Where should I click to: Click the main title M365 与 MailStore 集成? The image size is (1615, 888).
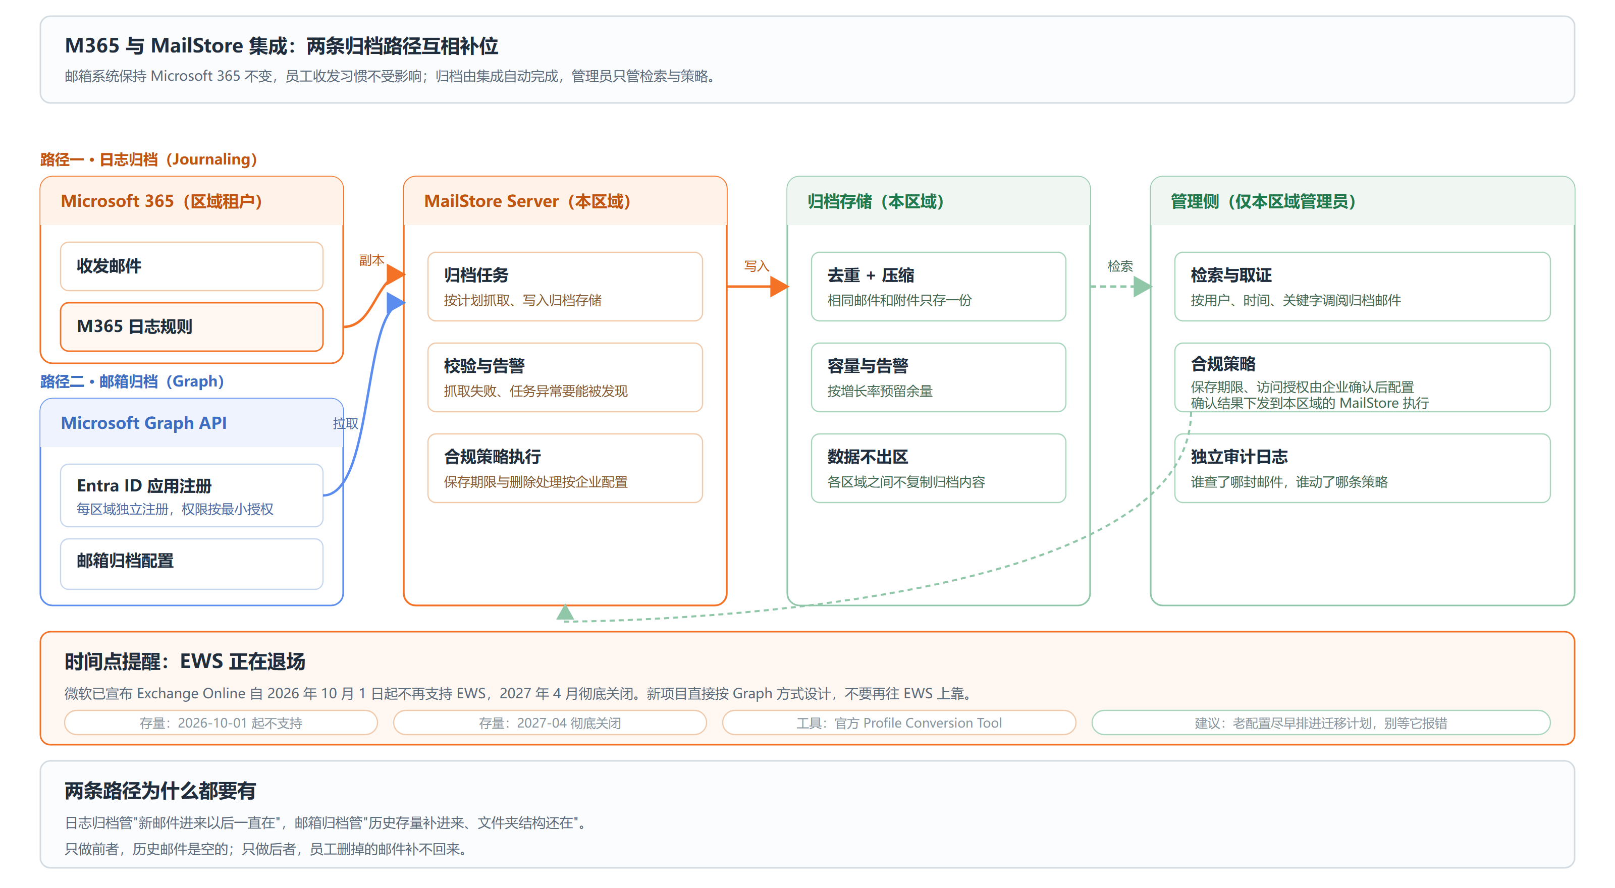coord(282,46)
